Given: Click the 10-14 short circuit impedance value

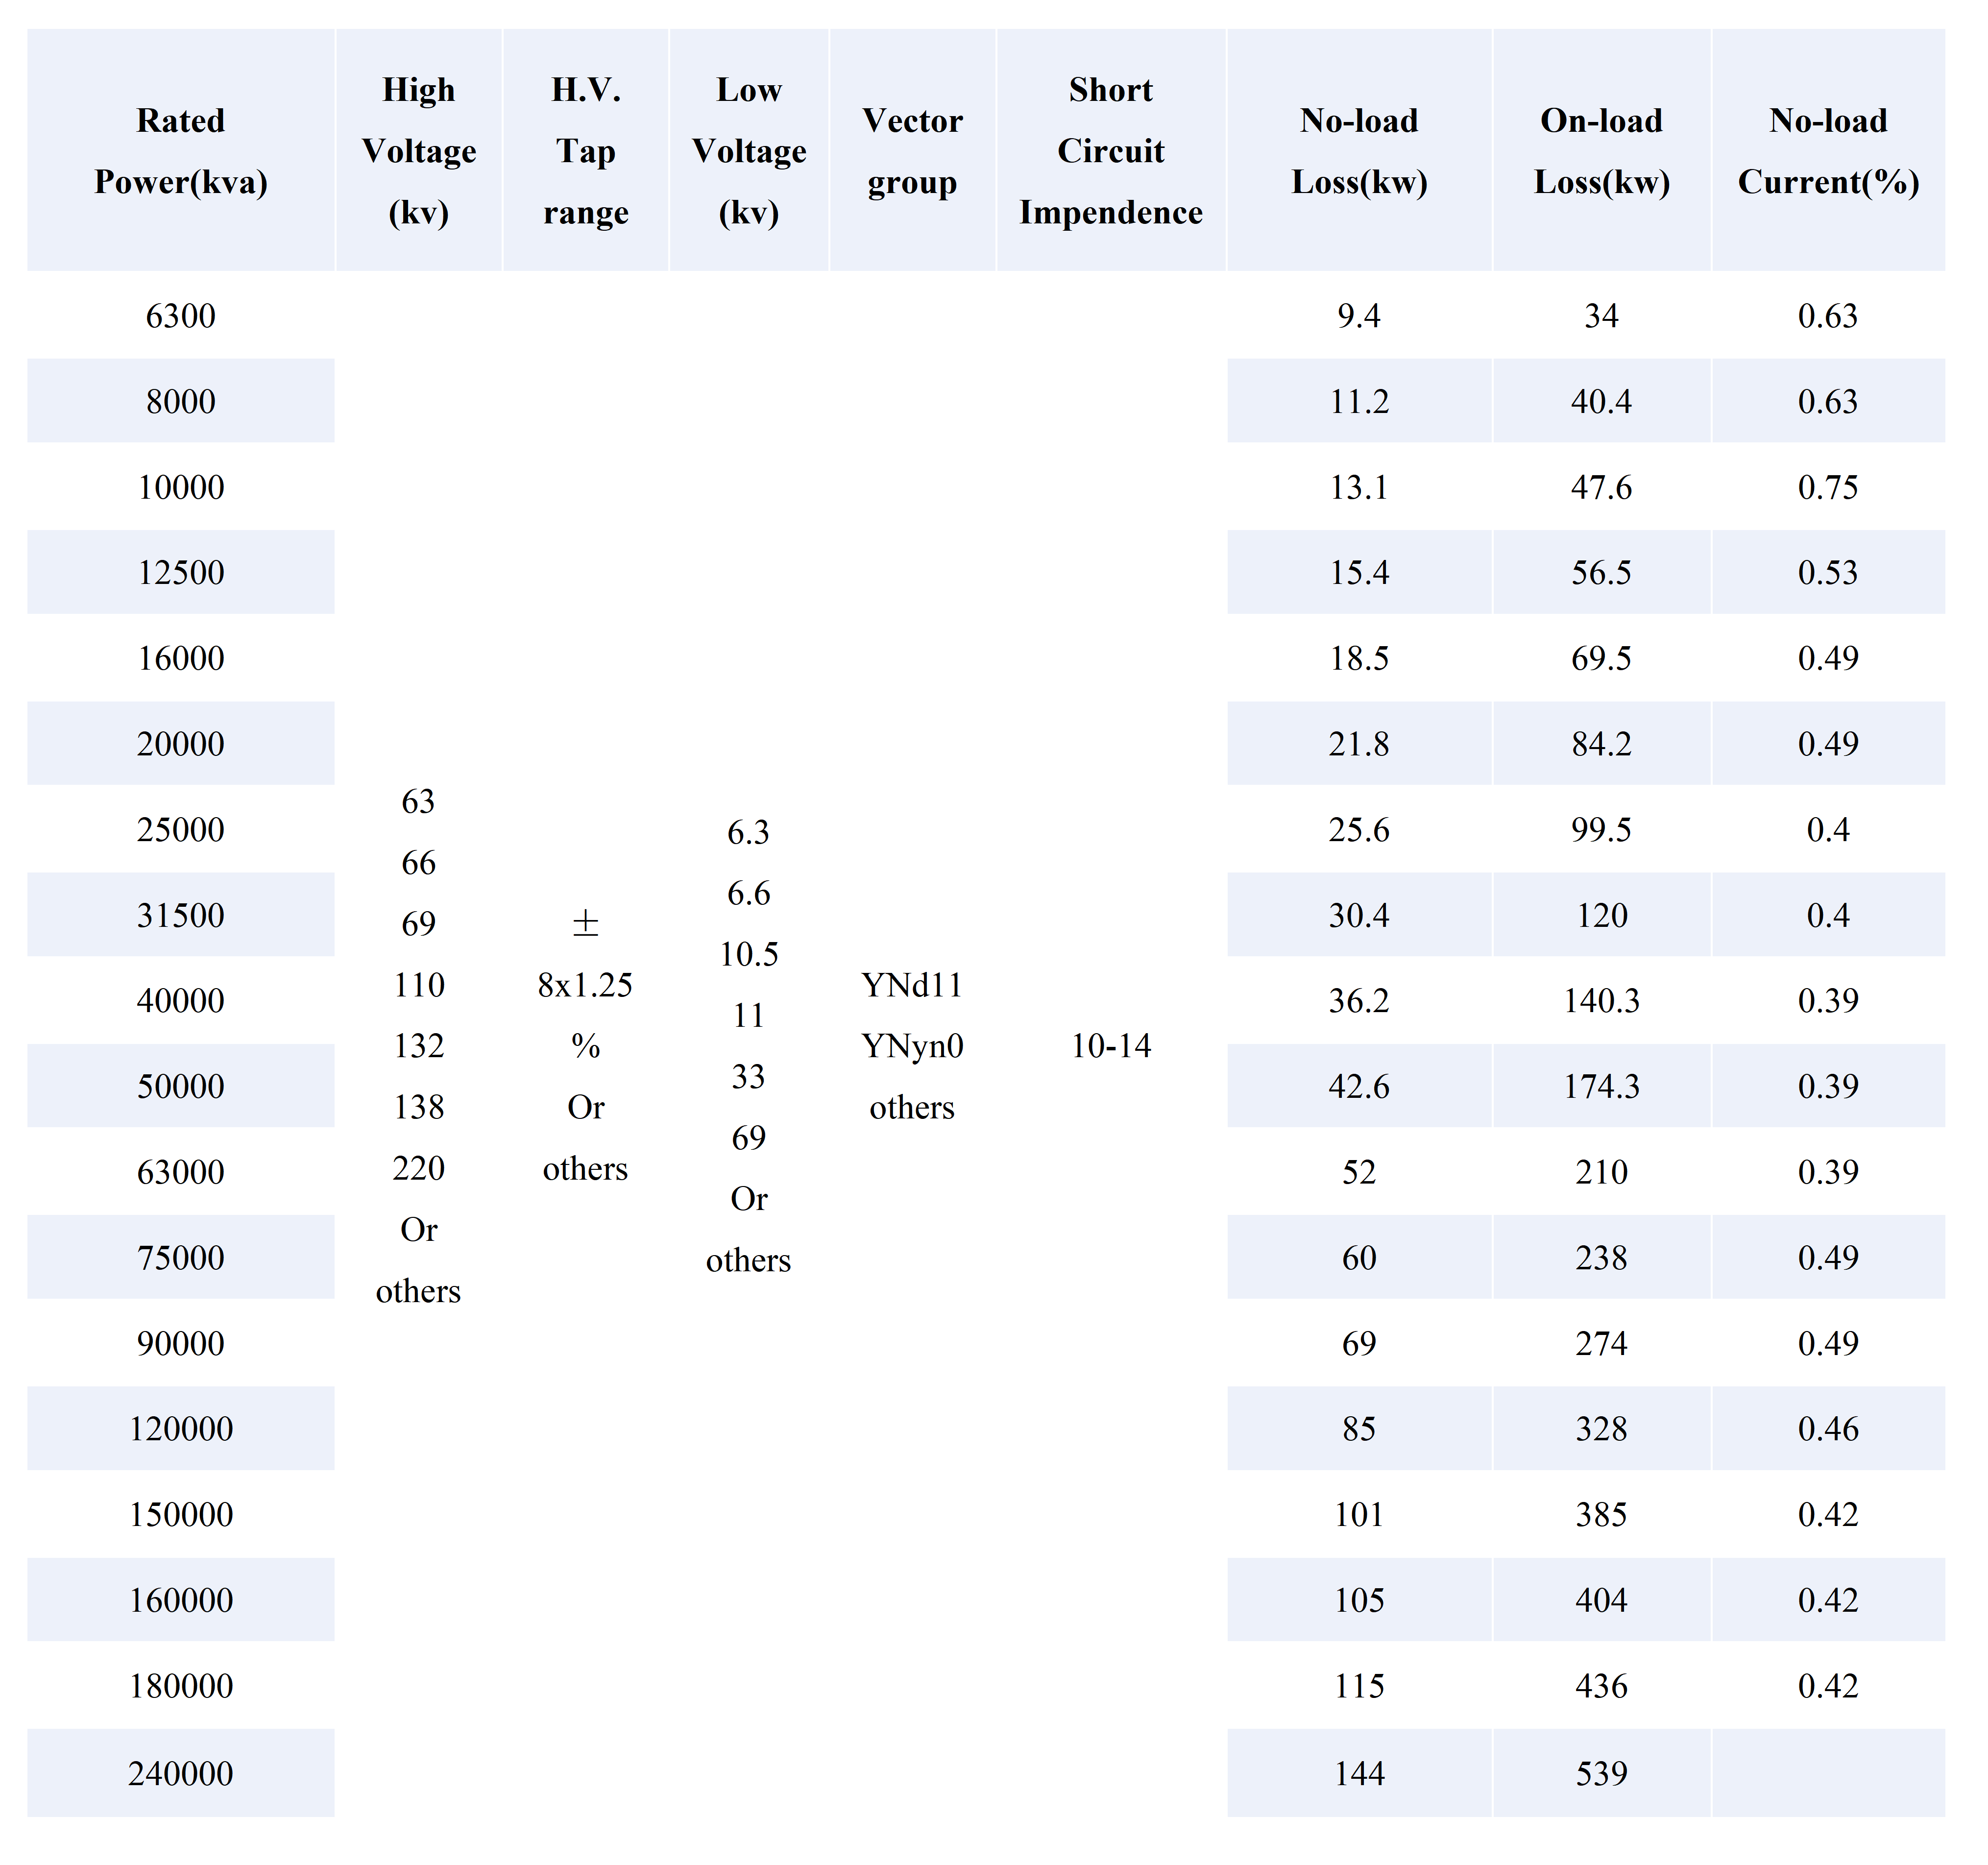Looking at the screenshot, I should click(x=1111, y=1046).
